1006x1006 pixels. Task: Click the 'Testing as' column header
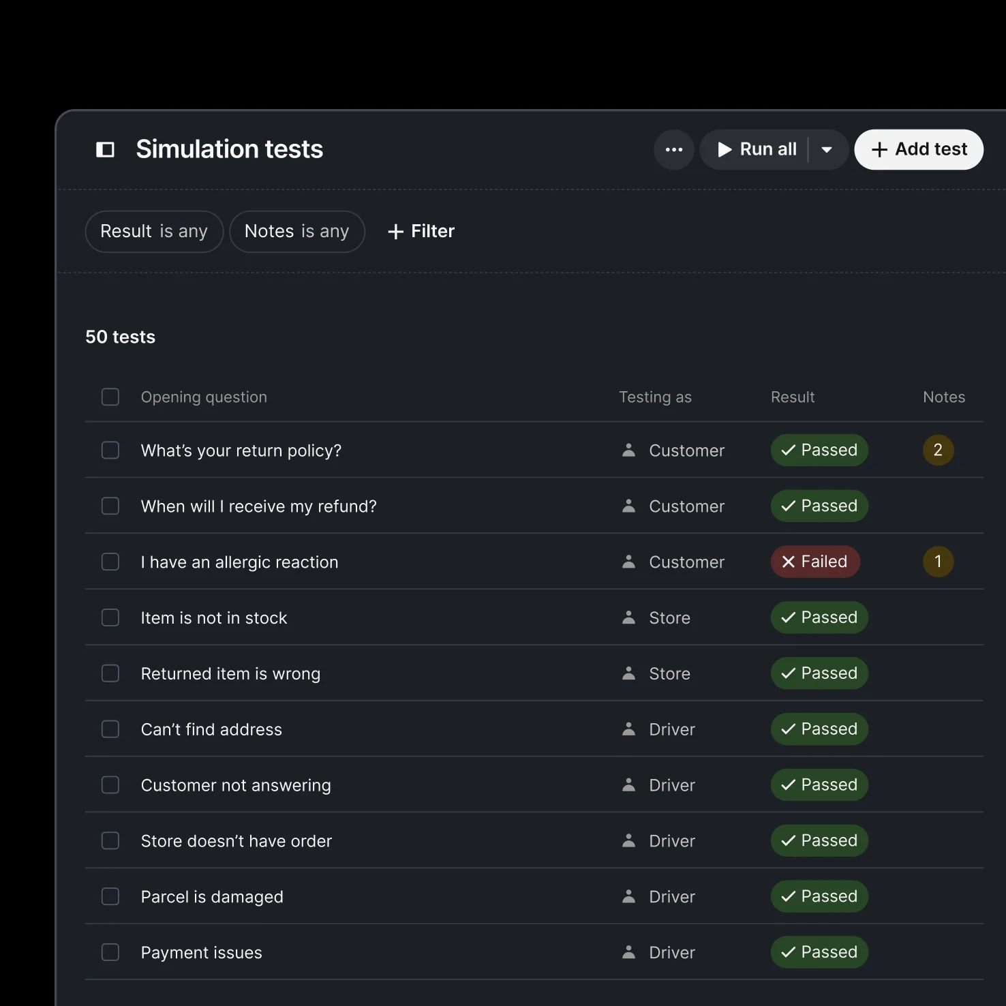pyautogui.click(x=655, y=397)
